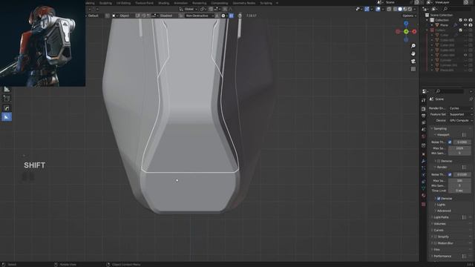
Task: Select the highlighted blue active tool
Action: [7, 117]
